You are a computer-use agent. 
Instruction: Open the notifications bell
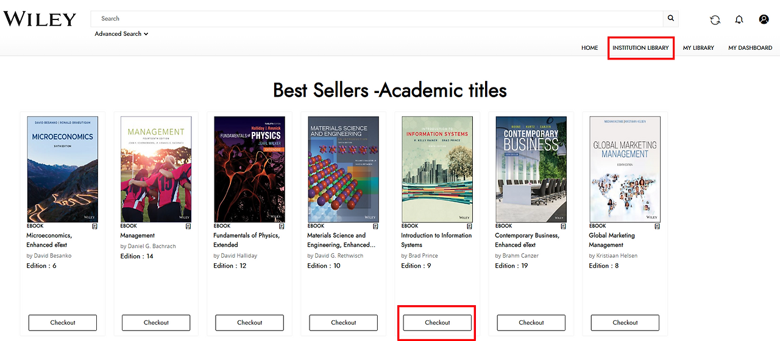click(739, 19)
